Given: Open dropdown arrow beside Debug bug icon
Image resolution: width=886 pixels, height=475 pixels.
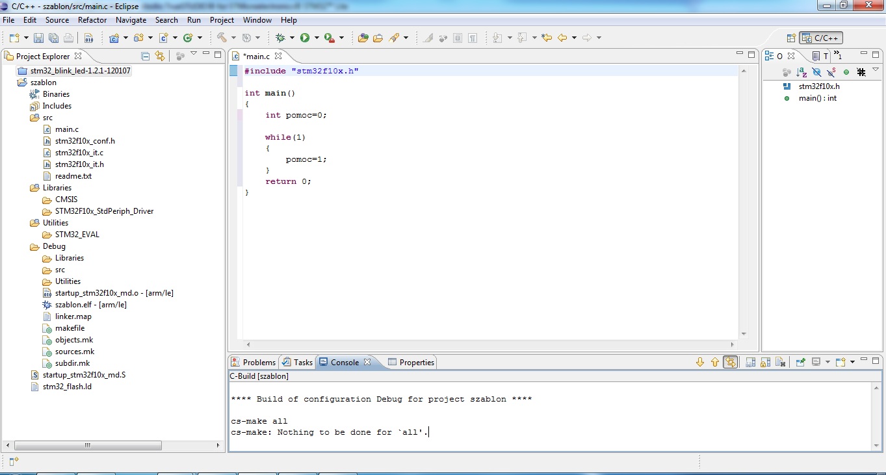Looking at the screenshot, I should [x=292, y=38].
